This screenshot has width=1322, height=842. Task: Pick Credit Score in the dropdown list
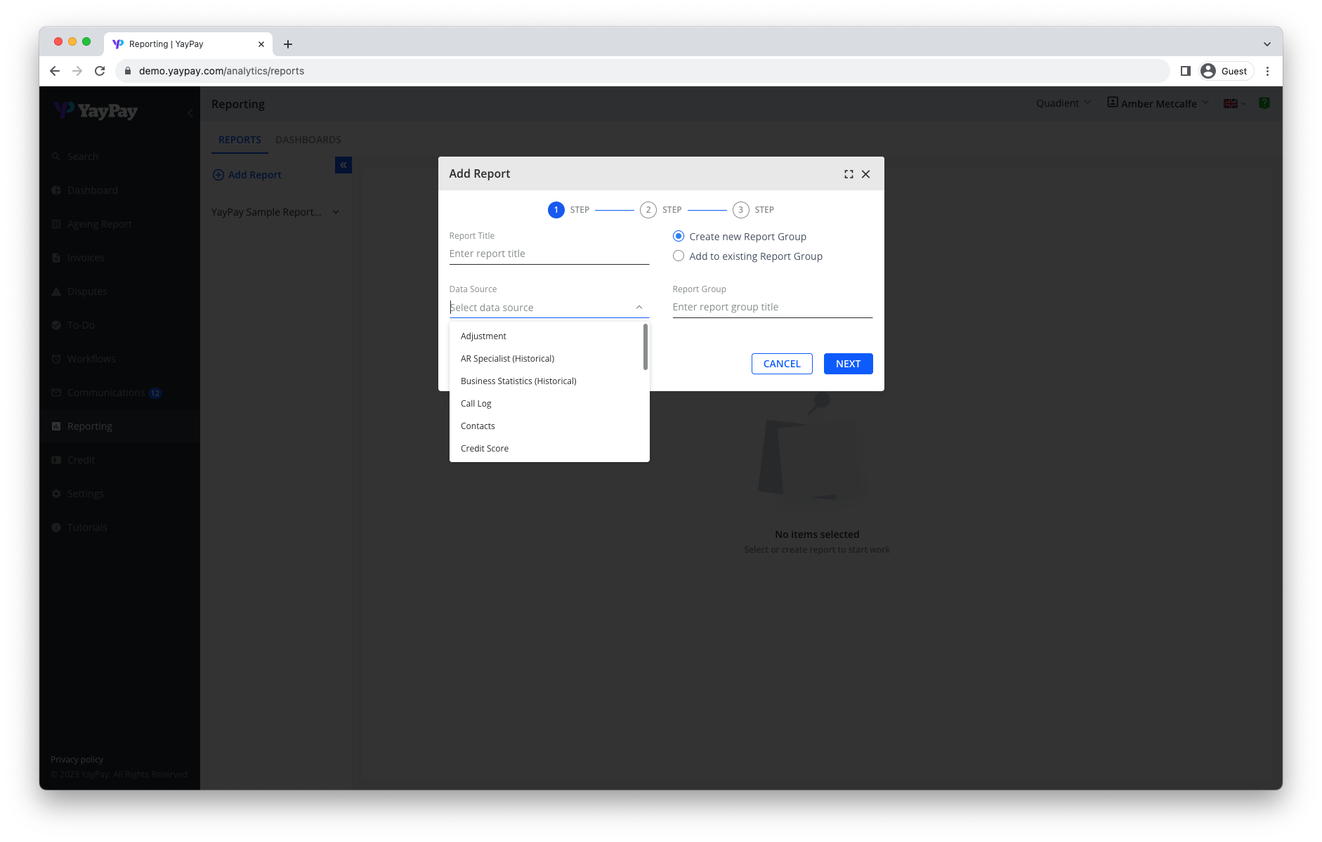485,449
